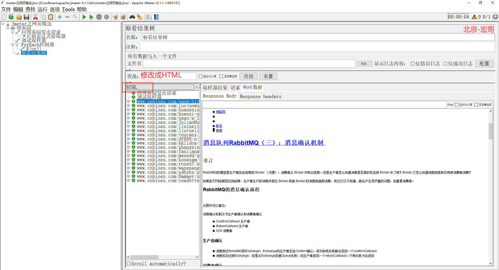Open the RabbitMQ 消息确认机制 article link
The height and width of the screenshot is (270, 499).
click(x=264, y=143)
